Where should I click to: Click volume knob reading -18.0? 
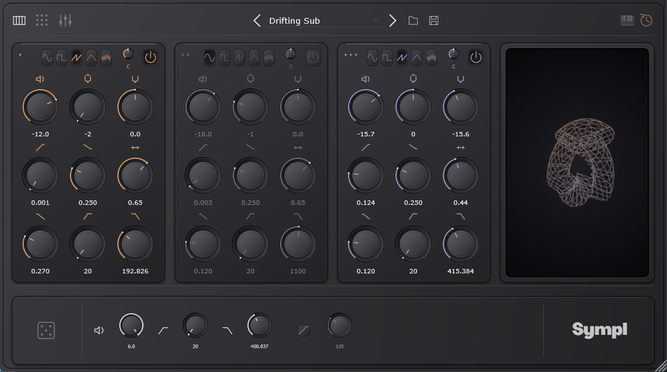pyautogui.click(x=203, y=107)
